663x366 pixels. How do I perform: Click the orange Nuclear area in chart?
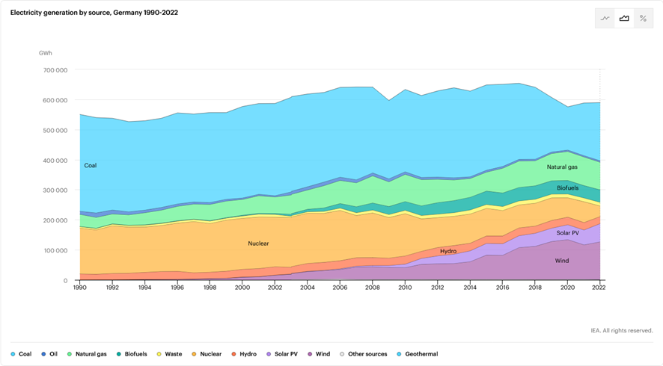pyautogui.click(x=258, y=244)
